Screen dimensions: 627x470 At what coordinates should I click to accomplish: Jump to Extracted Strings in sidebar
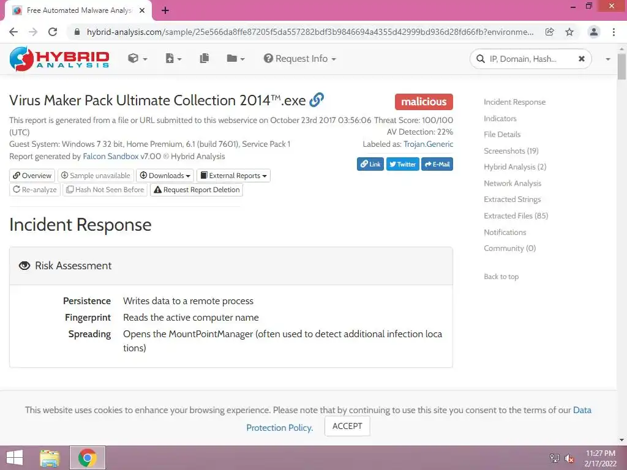(512, 199)
